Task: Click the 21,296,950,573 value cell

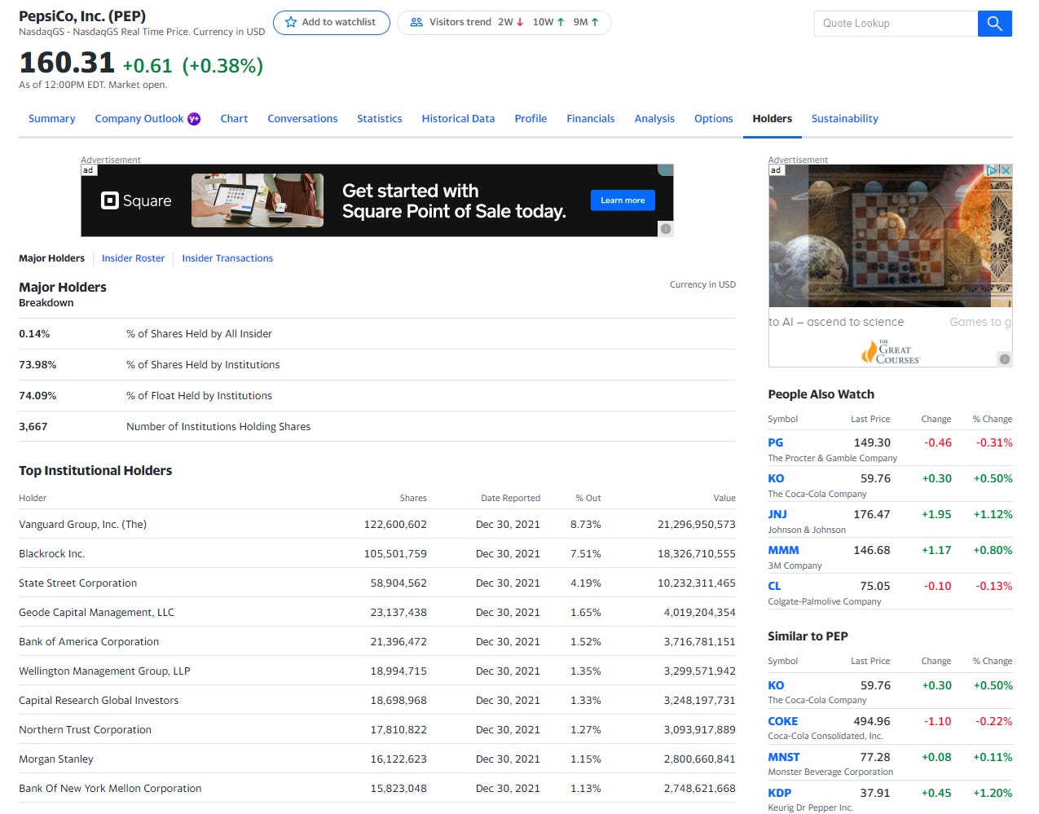Action: (696, 525)
